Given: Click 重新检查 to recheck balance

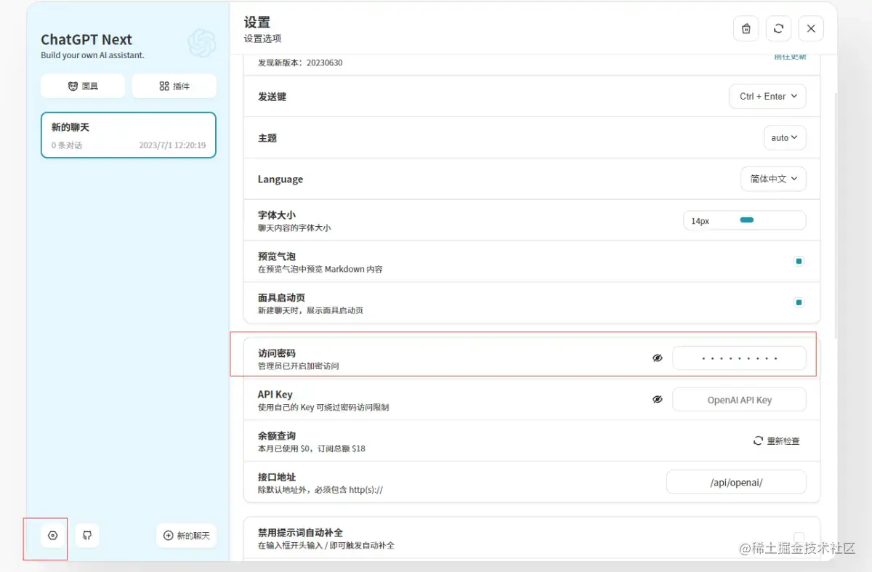Looking at the screenshot, I should coord(776,441).
